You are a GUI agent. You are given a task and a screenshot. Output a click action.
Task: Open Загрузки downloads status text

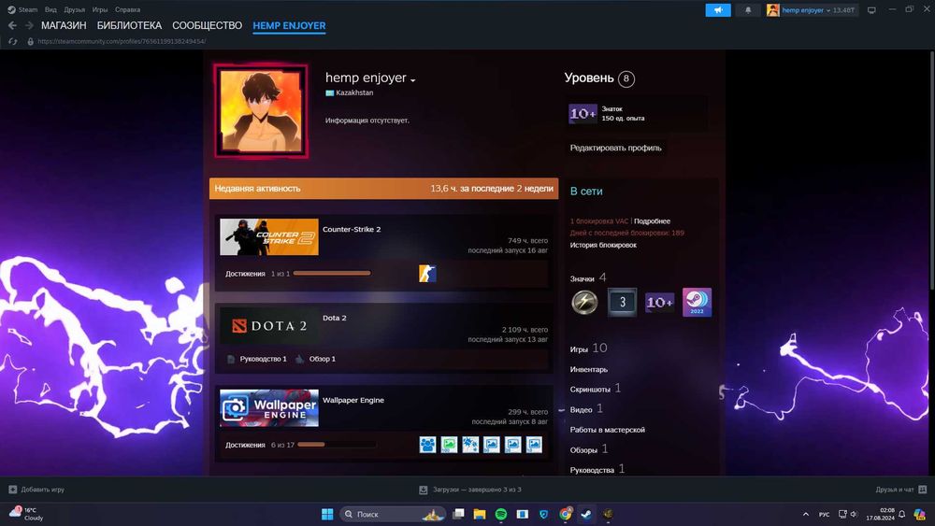coord(477,490)
